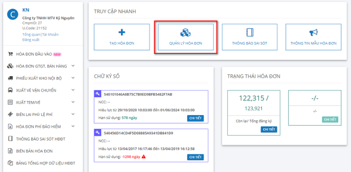
Task: Click the validity line starting 13/04/2017 16:17:46
Action: pos(147,149)
